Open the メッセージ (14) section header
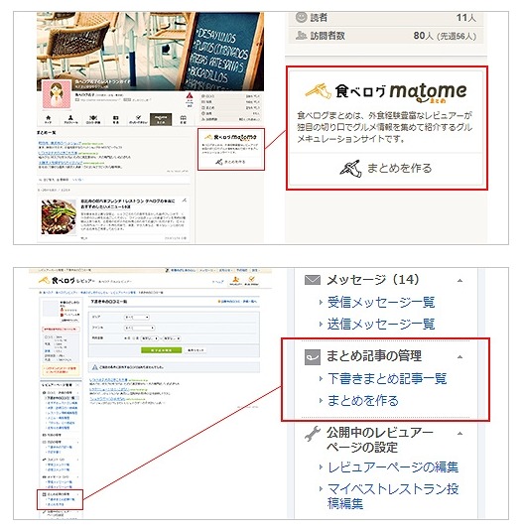The width and height of the screenshot is (524, 532). [373, 280]
